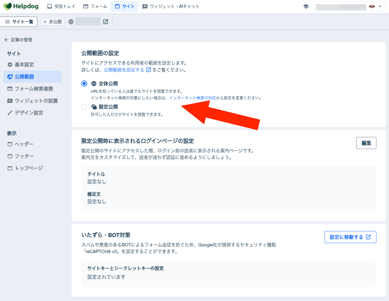389x301 pixels.
Task: Select 公開範囲 sidebar item
Action: [32, 77]
